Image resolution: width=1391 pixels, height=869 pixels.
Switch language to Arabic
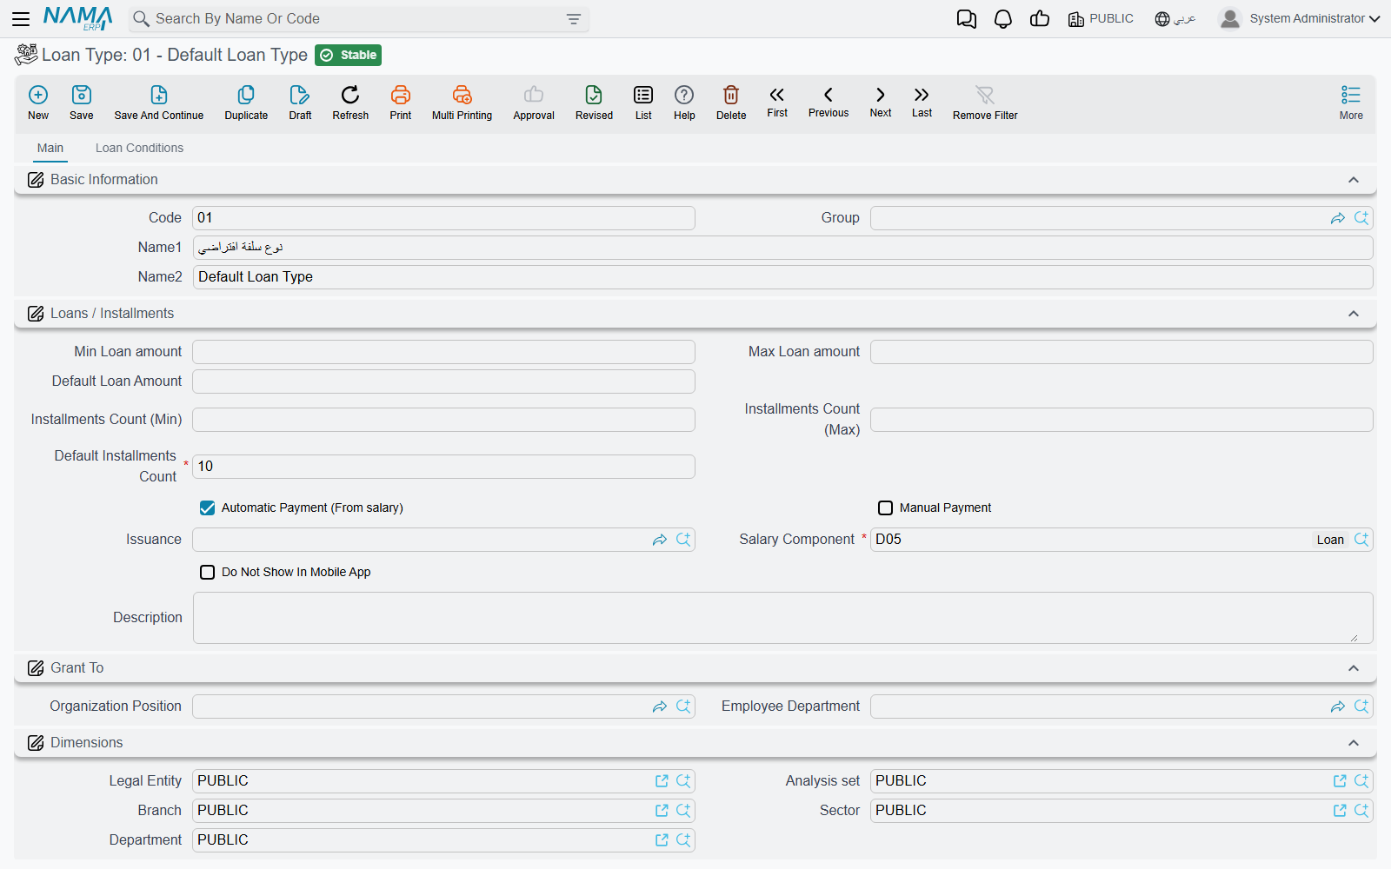1175,19
